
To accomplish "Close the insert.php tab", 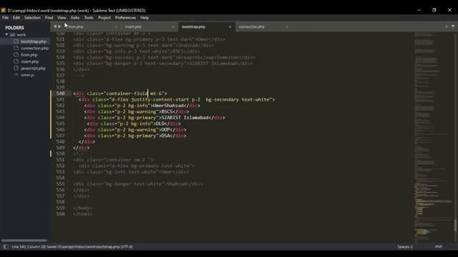I will 173,27.
